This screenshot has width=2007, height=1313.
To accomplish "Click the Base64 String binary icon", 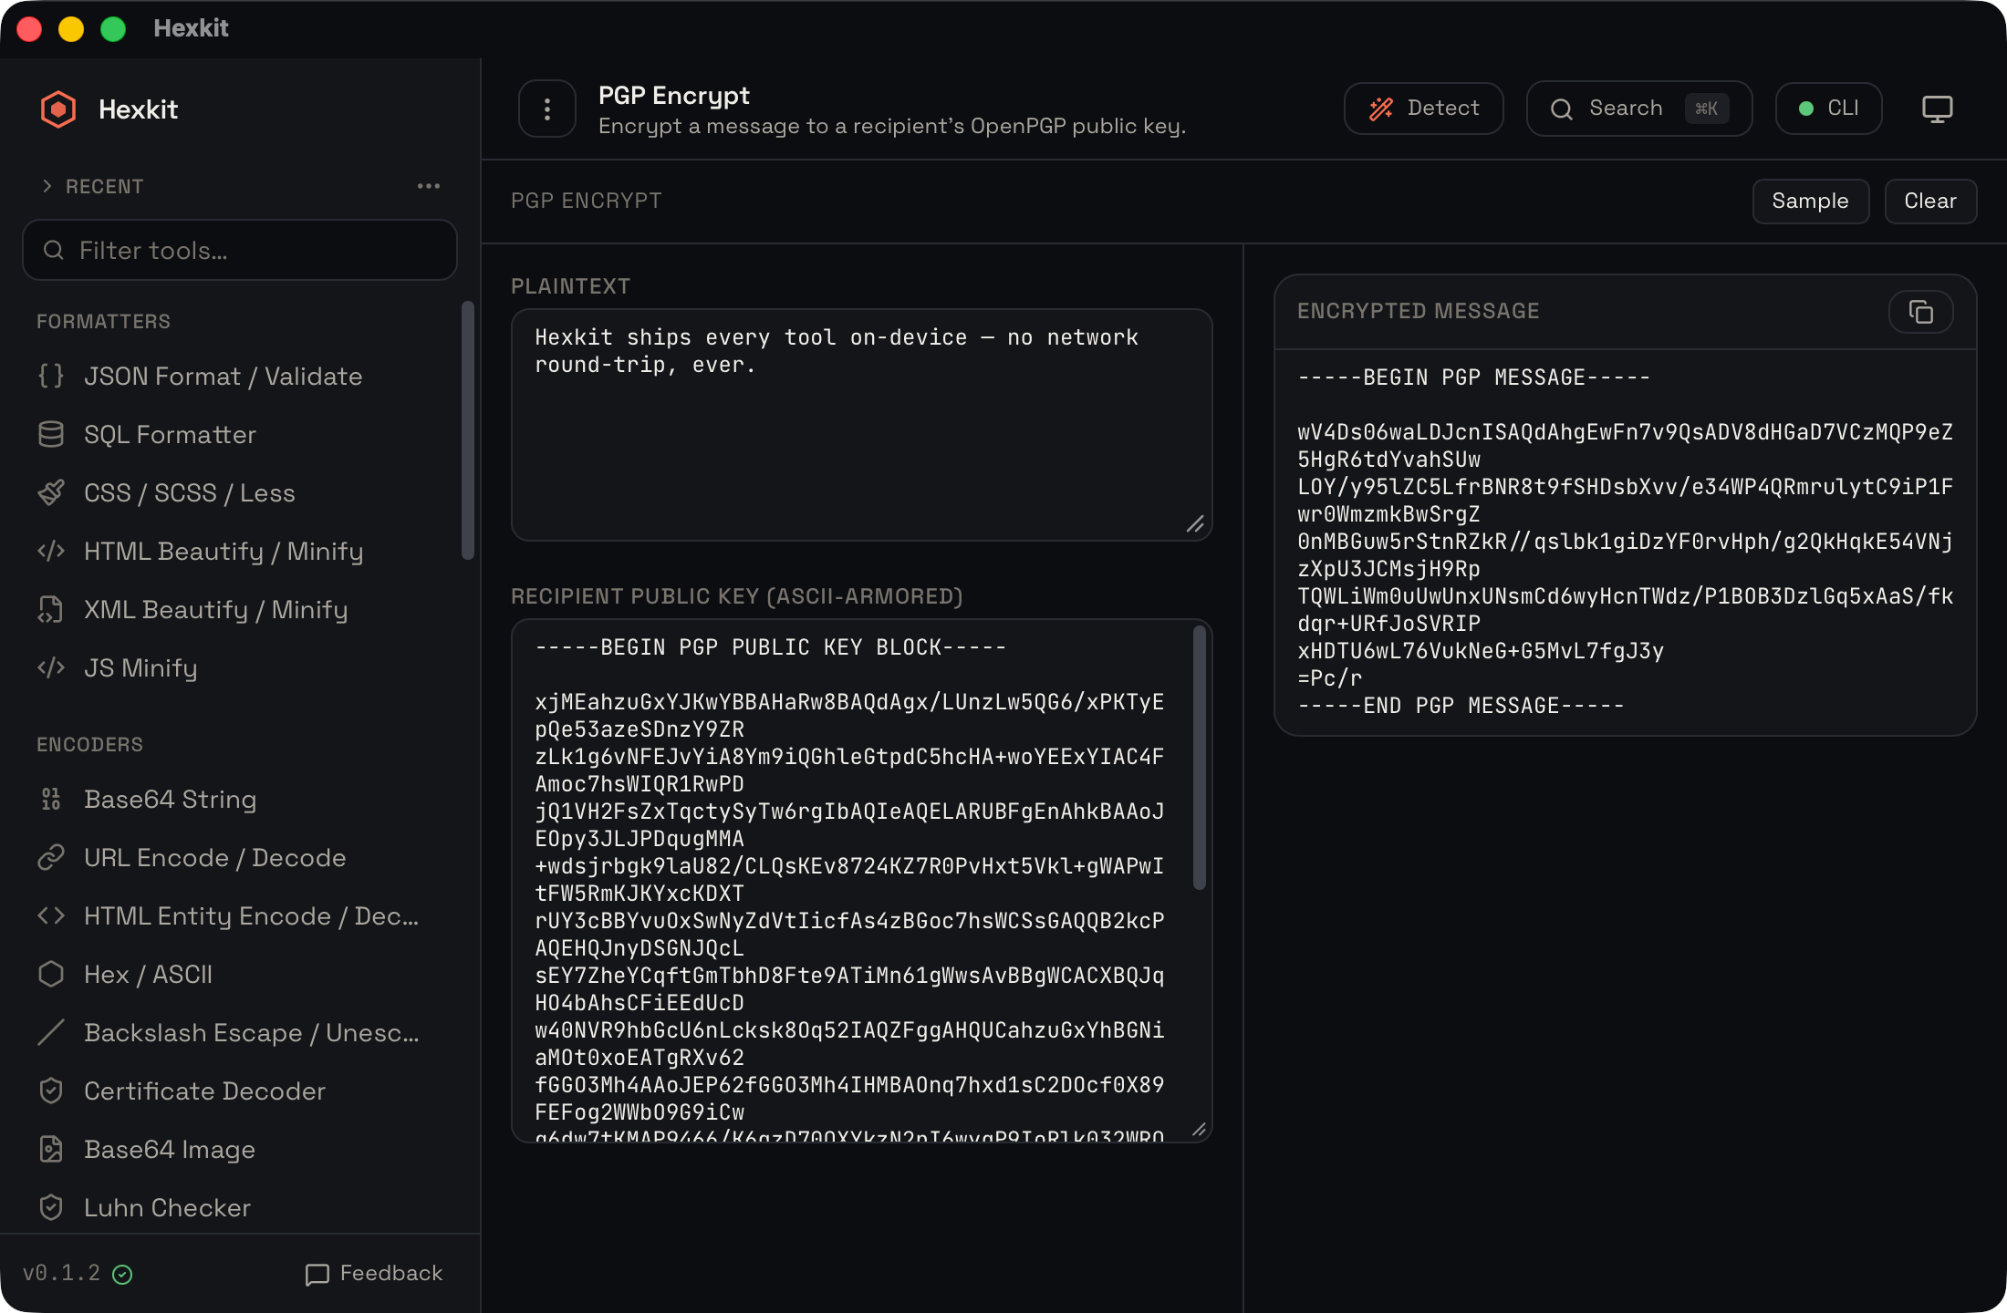I will click(51, 799).
